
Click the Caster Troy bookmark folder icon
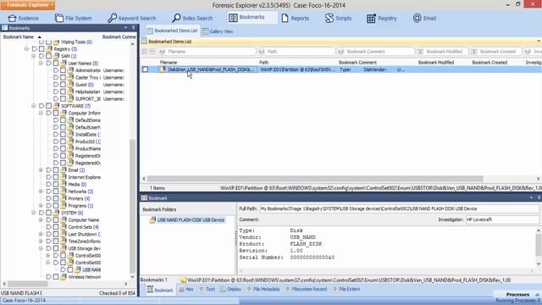pyautogui.click(x=70, y=77)
